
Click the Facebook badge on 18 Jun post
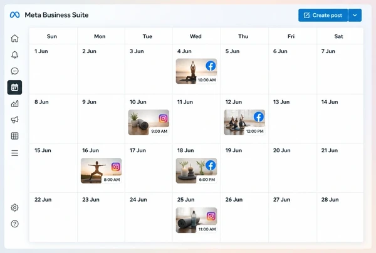(x=211, y=165)
